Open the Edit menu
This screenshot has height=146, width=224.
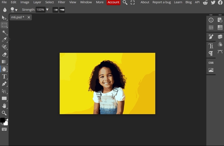[13, 2]
